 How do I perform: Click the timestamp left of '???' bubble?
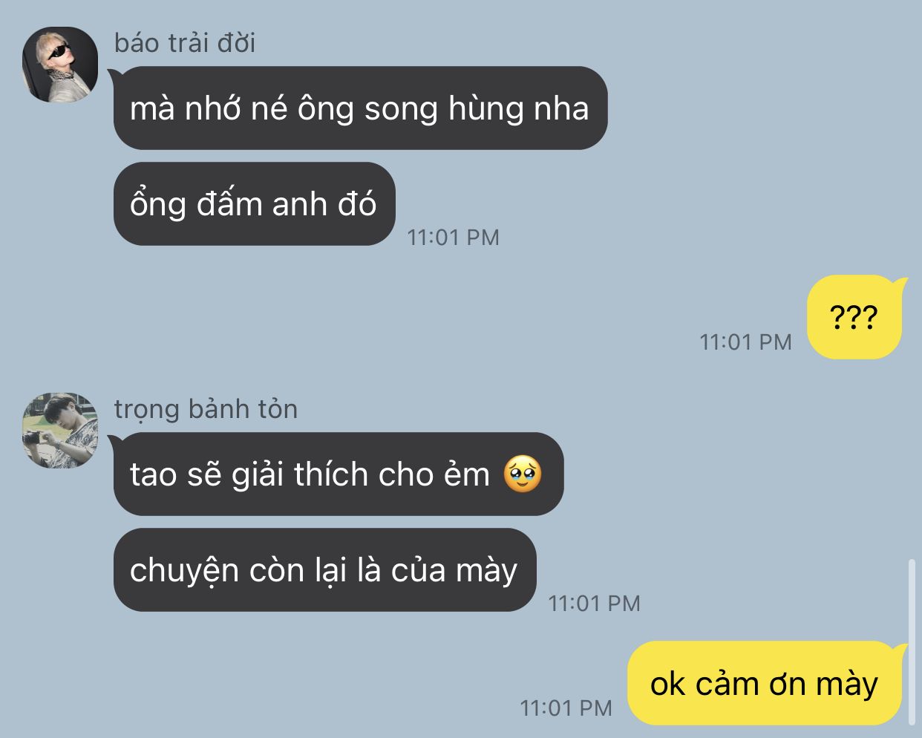(x=745, y=342)
